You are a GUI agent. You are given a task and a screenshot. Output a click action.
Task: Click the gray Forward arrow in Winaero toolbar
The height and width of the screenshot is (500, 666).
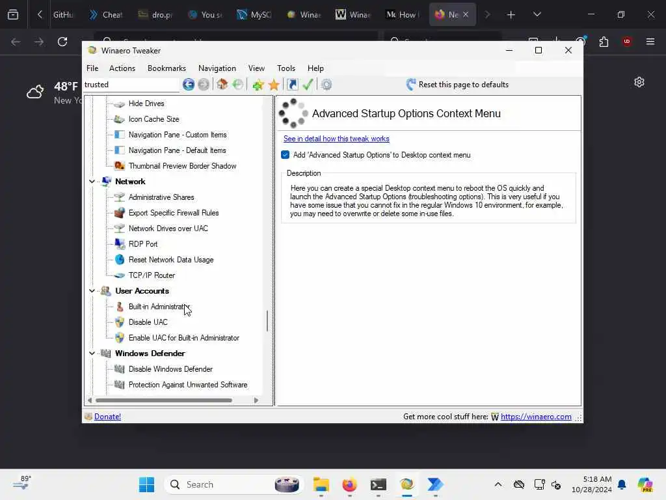point(204,85)
